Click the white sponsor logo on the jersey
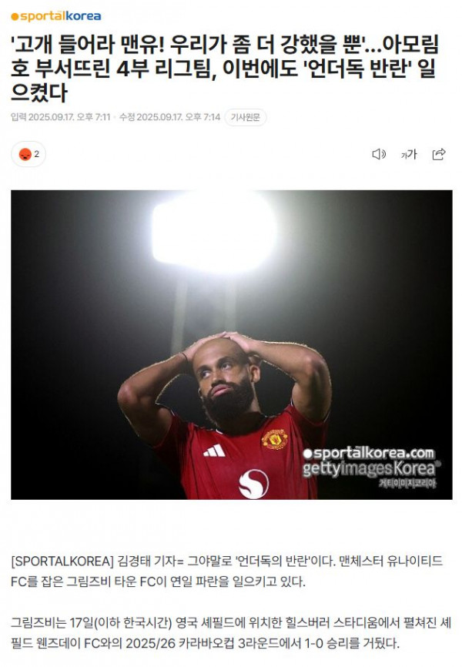Screen dimensions: 462x667 [253, 484]
